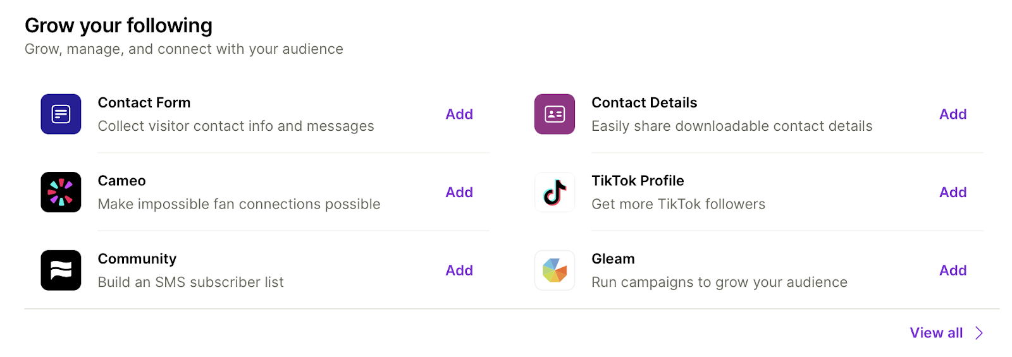This screenshot has width=1012, height=357.
Task: Add the Contact Form link app
Action: pyautogui.click(x=459, y=114)
